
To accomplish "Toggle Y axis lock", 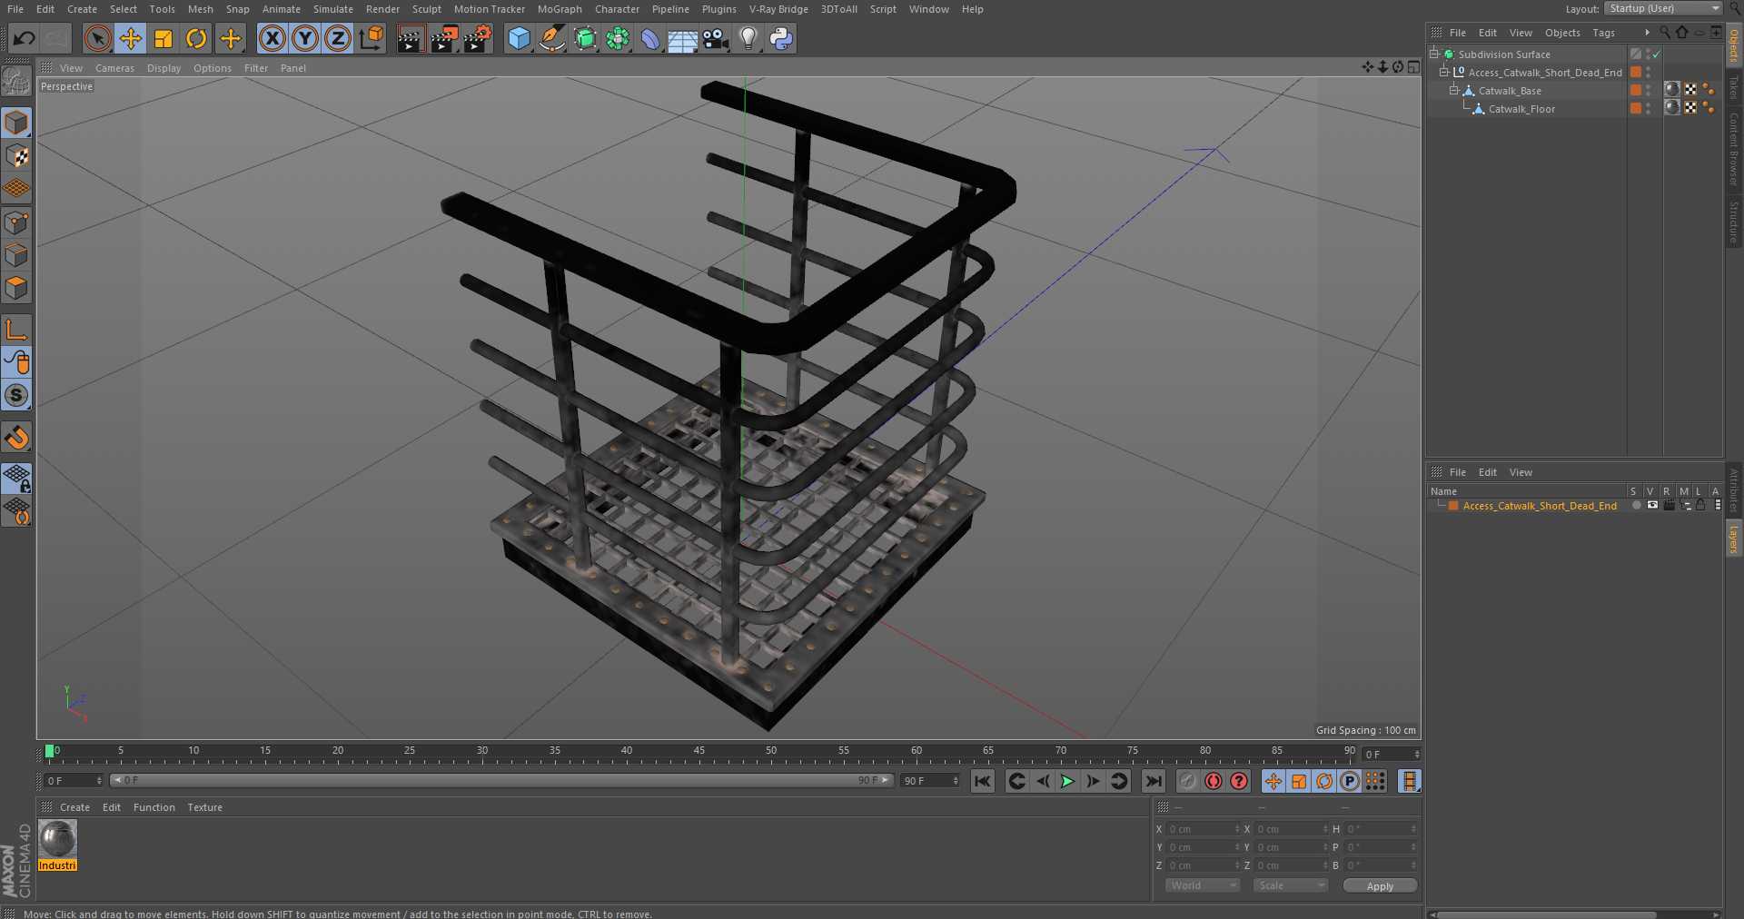I will click(x=305, y=38).
